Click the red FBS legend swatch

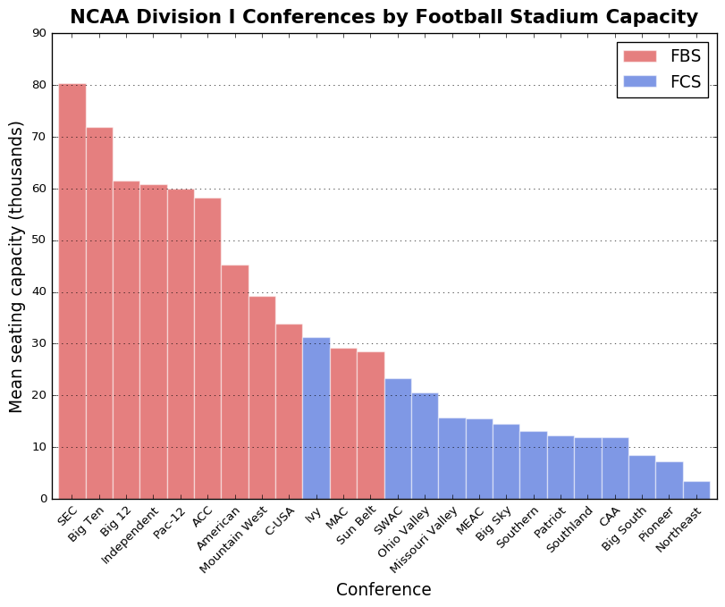click(x=639, y=56)
